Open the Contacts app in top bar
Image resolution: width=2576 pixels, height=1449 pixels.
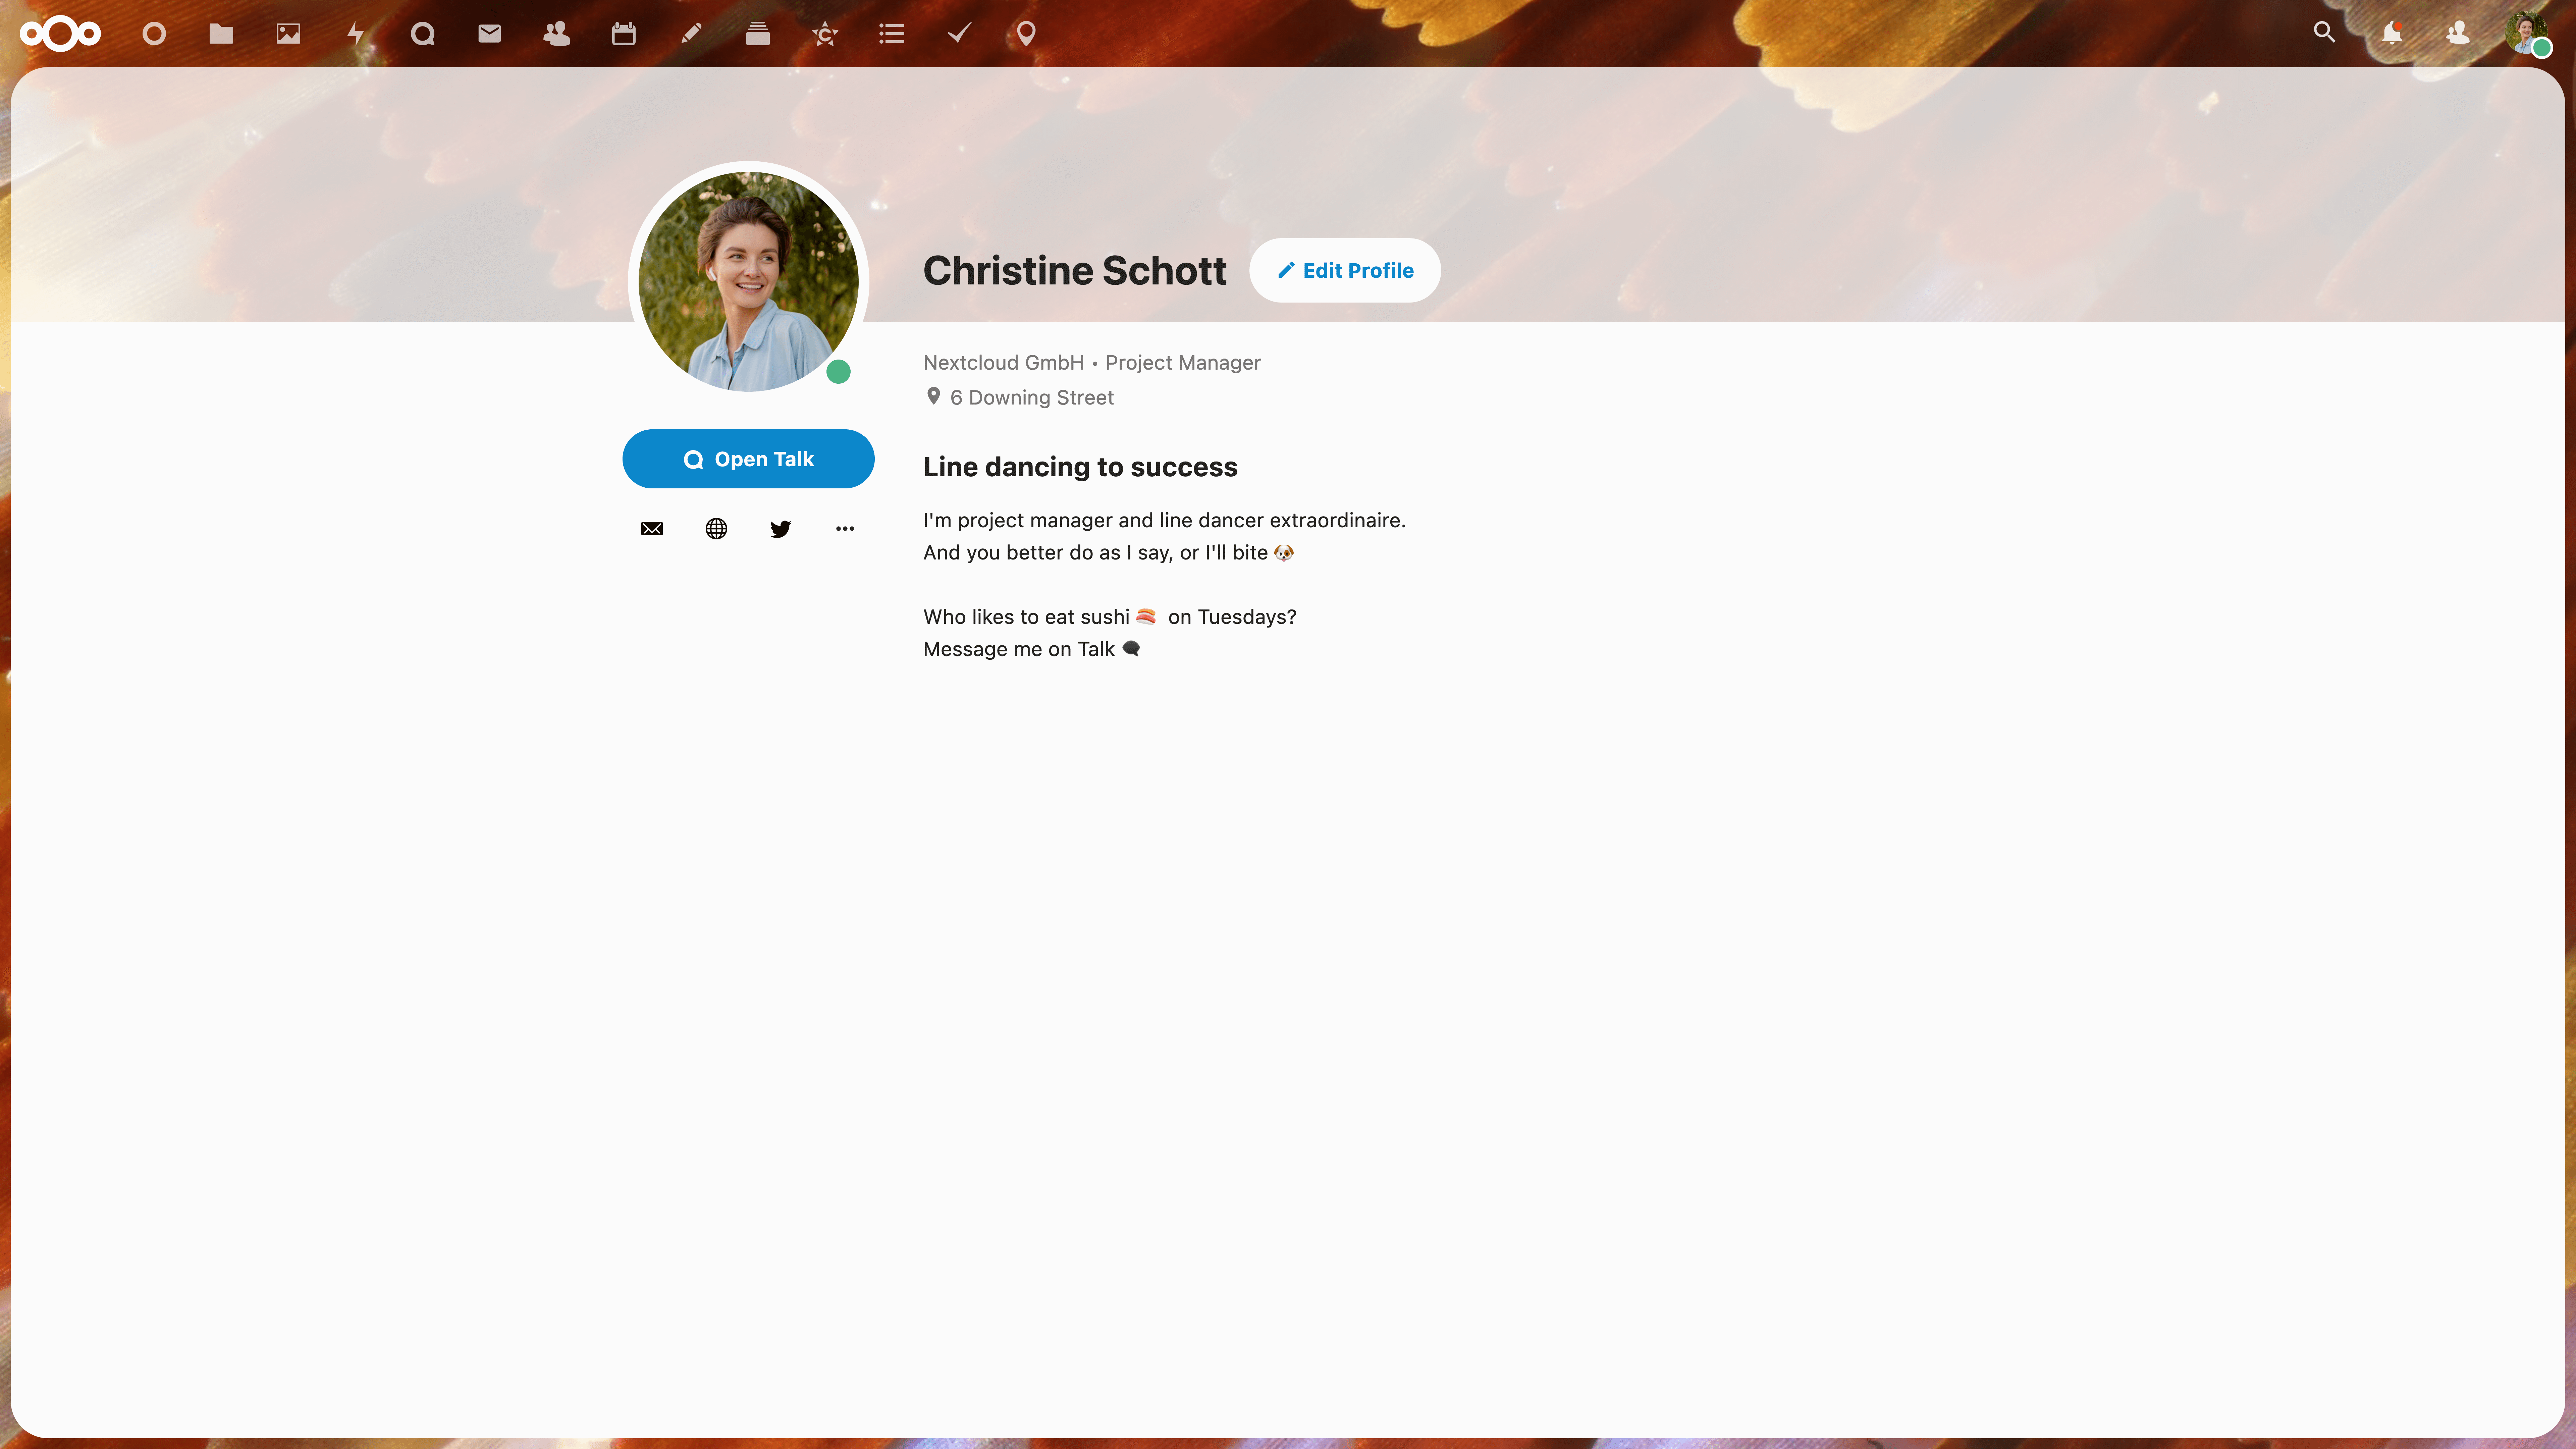[556, 34]
